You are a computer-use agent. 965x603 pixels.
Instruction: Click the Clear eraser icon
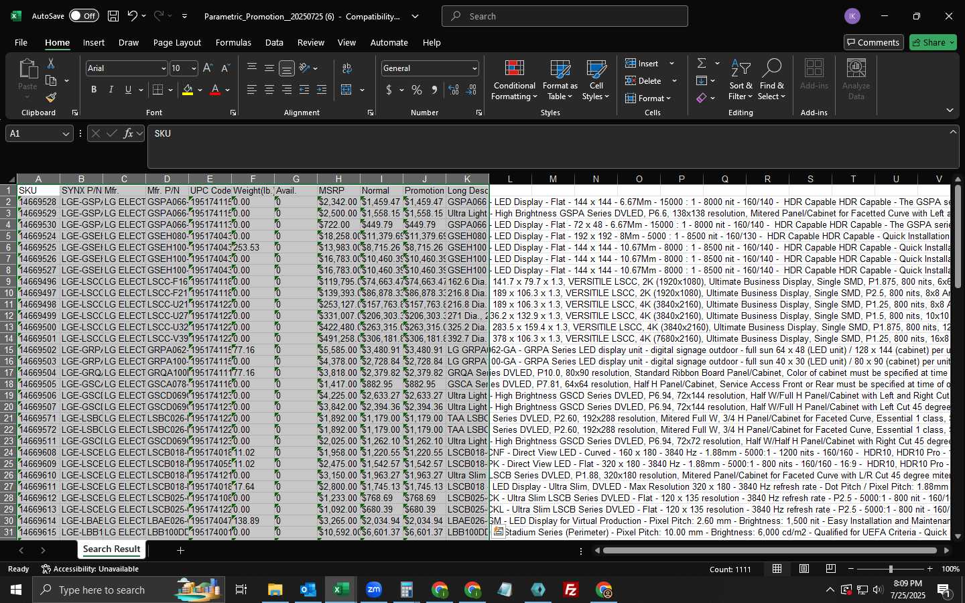coord(702,98)
